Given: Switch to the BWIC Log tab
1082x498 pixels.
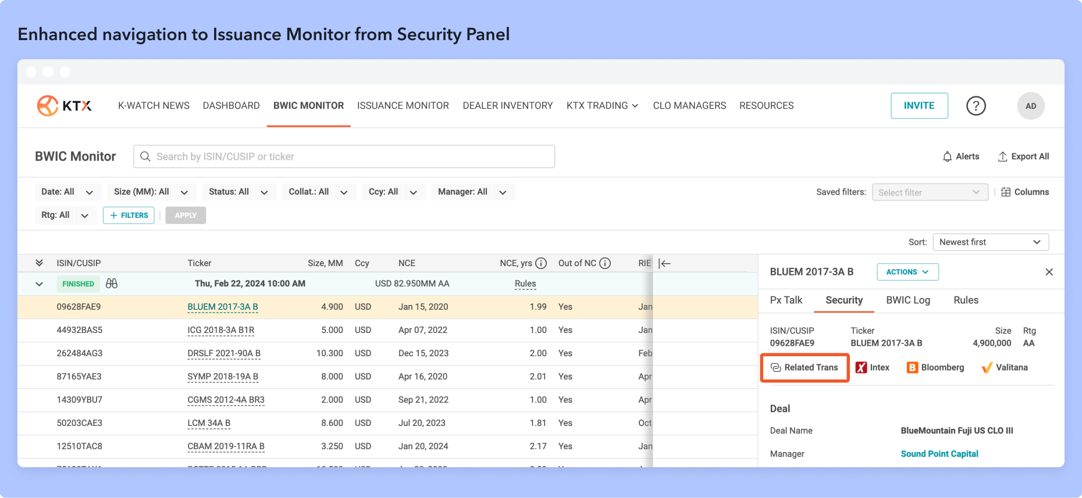Looking at the screenshot, I should coord(908,300).
